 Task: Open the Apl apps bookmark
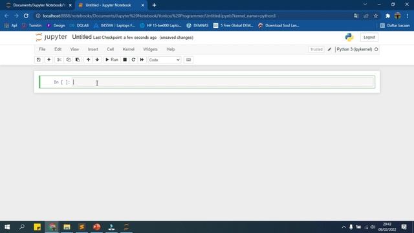click(10, 26)
